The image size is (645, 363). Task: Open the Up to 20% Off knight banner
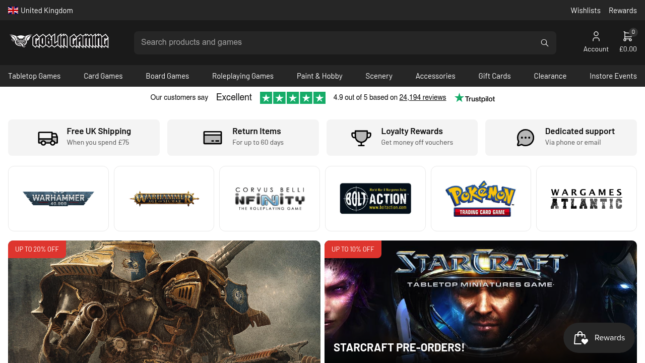coord(164,301)
